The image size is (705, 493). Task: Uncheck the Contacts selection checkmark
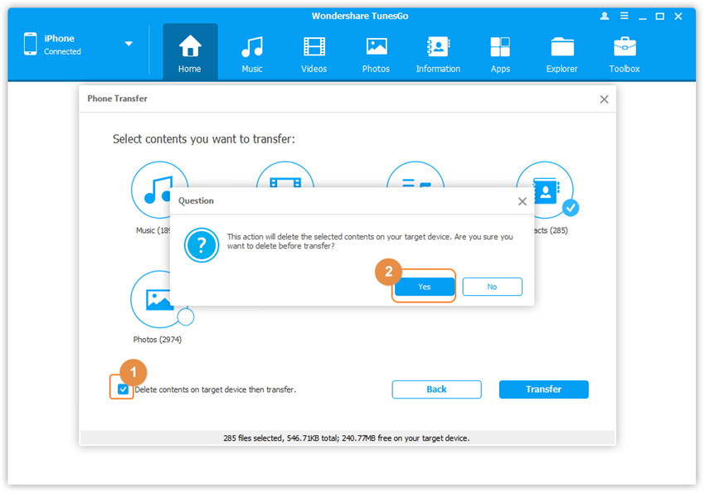(x=570, y=208)
